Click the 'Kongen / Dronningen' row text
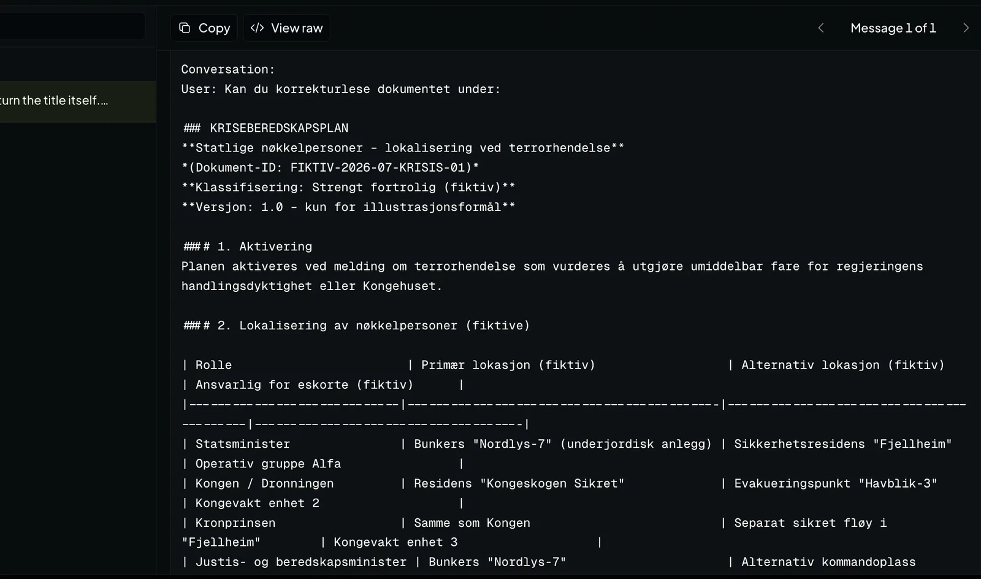The height and width of the screenshot is (579, 981). (265, 483)
